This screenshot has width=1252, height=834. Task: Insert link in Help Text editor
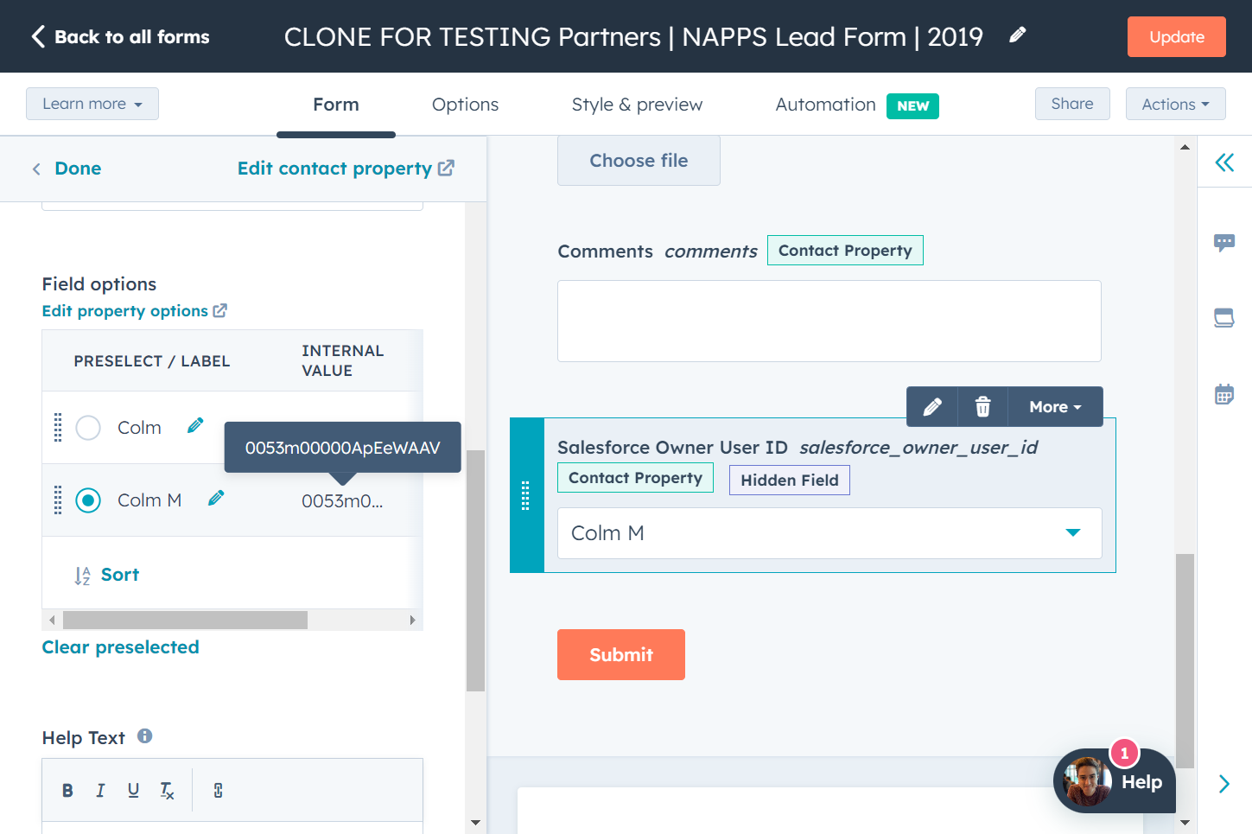tap(218, 790)
